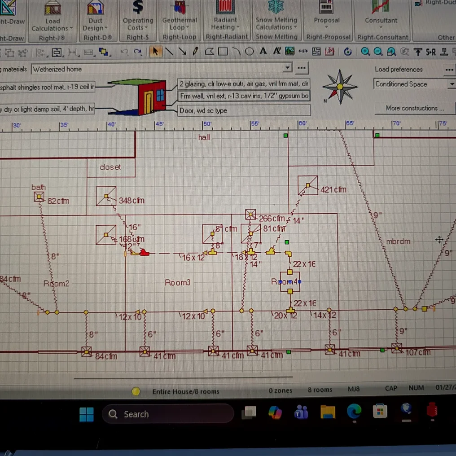Click the yellow status indicator circle

136,391
